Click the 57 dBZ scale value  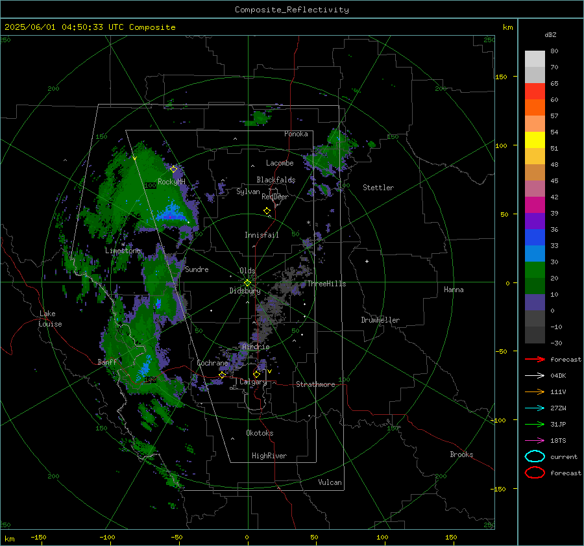[x=554, y=116]
